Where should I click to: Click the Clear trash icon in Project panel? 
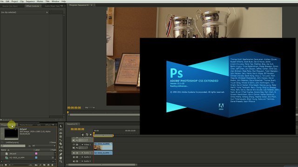point(53,165)
